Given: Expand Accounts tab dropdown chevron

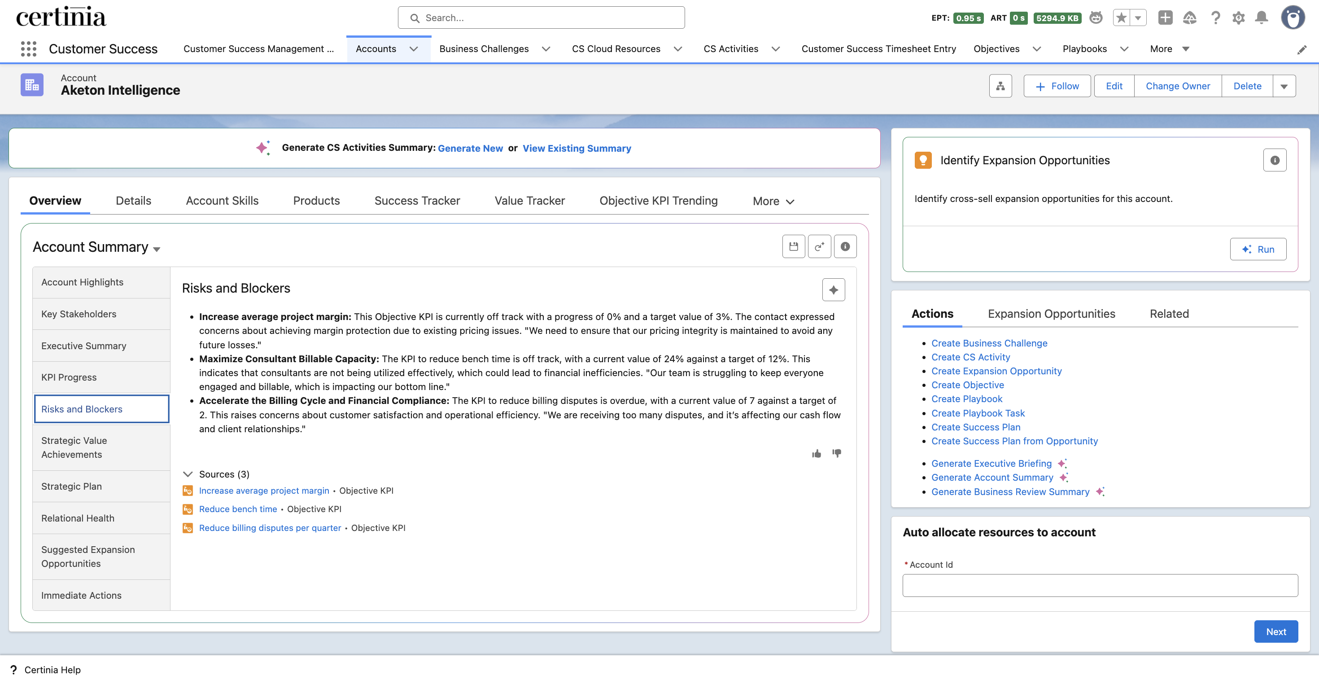Looking at the screenshot, I should point(414,49).
